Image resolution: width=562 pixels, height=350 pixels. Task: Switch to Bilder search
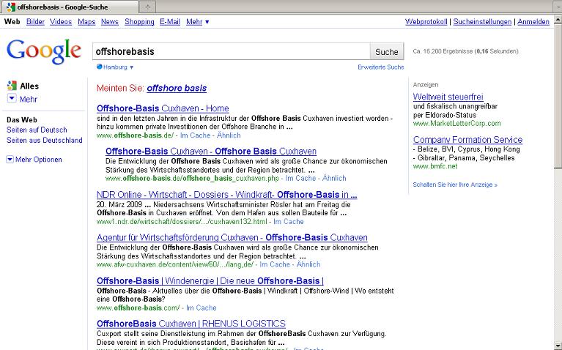[x=35, y=22]
